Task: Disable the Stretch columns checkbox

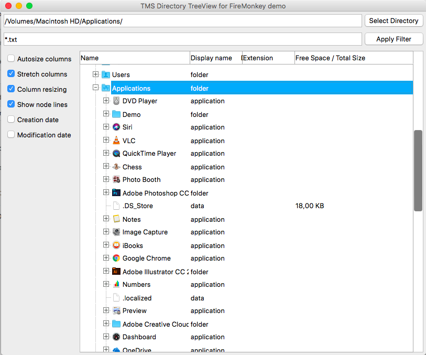Action: point(11,73)
